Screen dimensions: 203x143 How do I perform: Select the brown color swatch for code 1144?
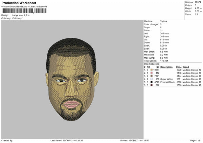click(152, 76)
